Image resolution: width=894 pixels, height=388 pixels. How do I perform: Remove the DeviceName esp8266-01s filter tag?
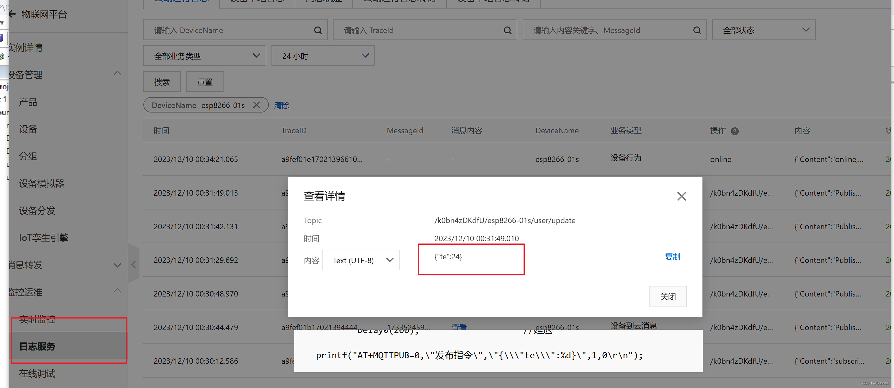pyautogui.click(x=256, y=105)
